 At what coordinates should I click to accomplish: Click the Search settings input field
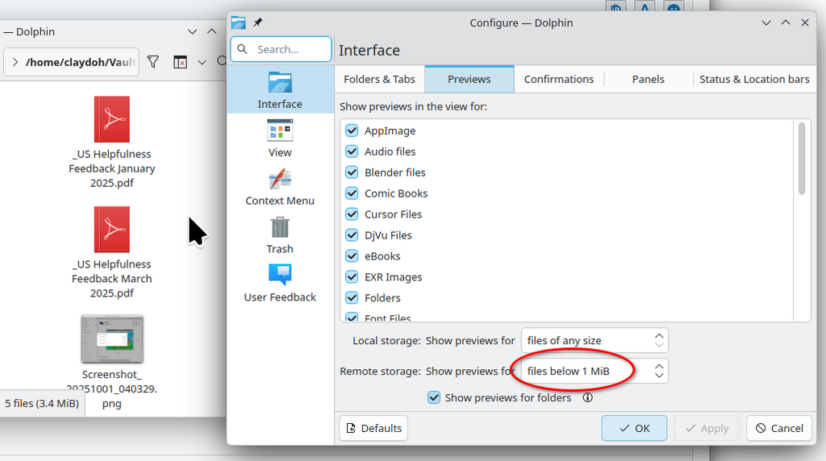pyautogui.click(x=281, y=49)
